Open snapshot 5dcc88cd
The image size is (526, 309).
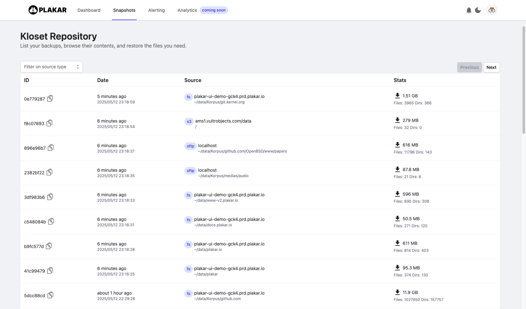click(x=34, y=296)
